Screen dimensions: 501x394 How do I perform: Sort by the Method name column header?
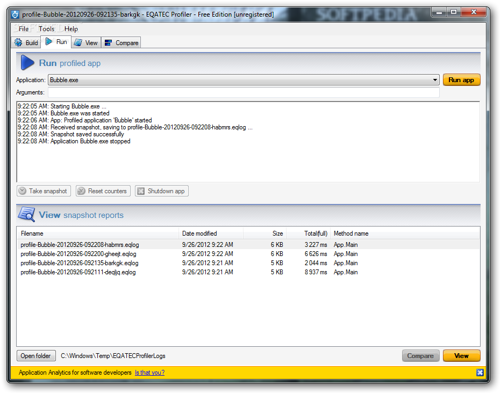[405, 234]
